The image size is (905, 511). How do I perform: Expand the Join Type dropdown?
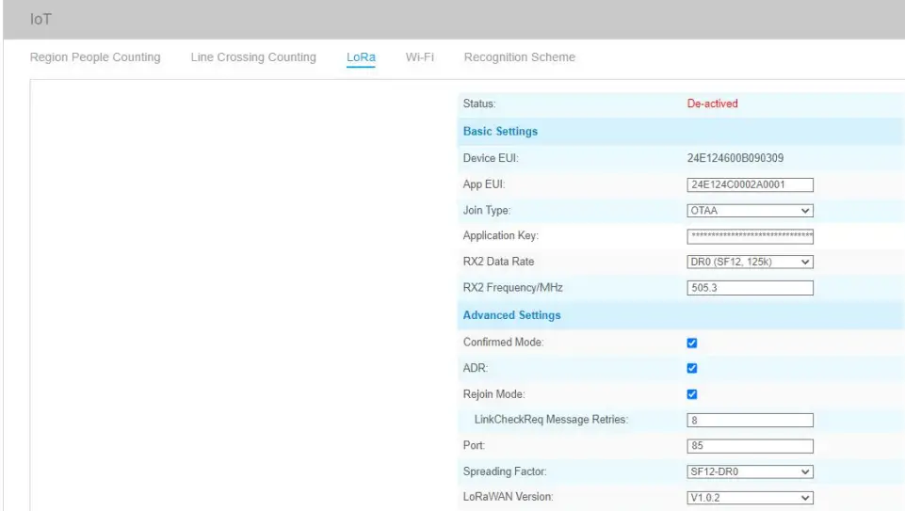click(x=751, y=211)
